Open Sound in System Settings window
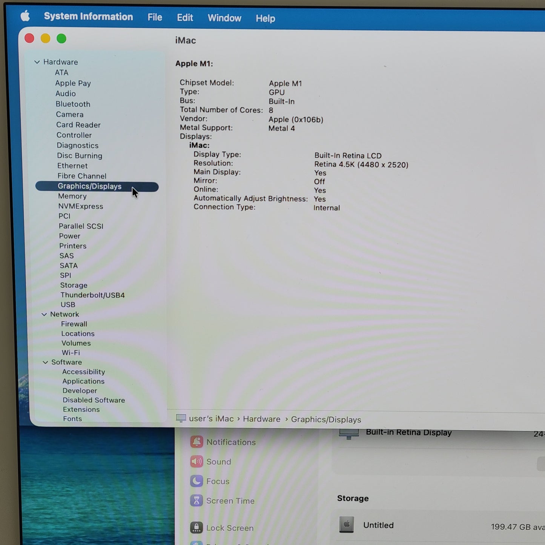The image size is (545, 545). (211, 462)
